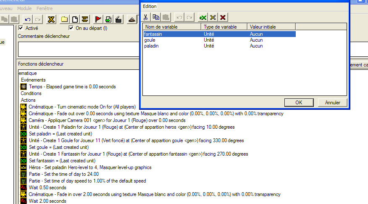Click the Variables (yellow X) toolbar icon
Viewport: 368px width, 204px height.
tap(51, 19)
